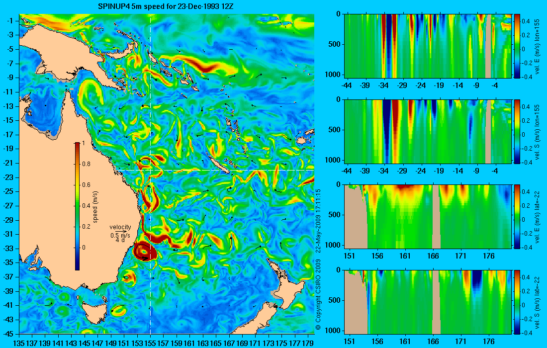547x348 pixels.
Task: Click the "speed (m/s)" colorbar label
Action: tap(95, 206)
